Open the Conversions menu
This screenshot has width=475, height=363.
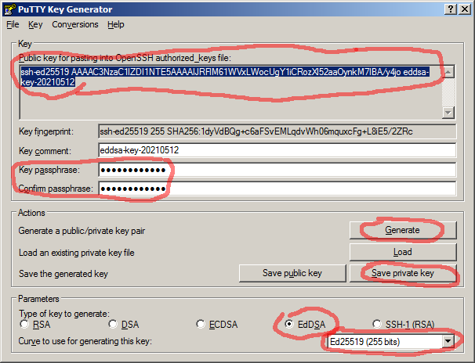75,24
